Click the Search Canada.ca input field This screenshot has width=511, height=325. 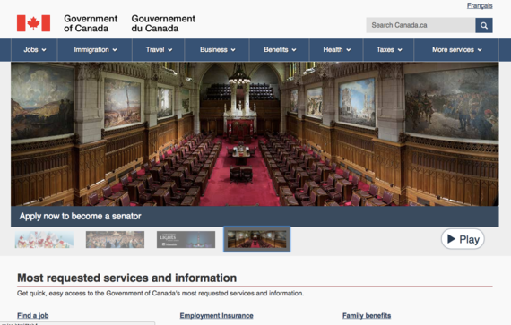tap(420, 25)
